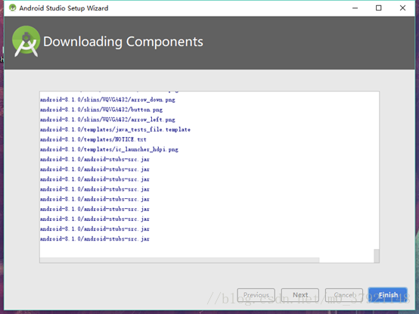Click the Android Studio Setup Wizard title text
This screenshot has width=419, height=314.
tap(64, 8)
